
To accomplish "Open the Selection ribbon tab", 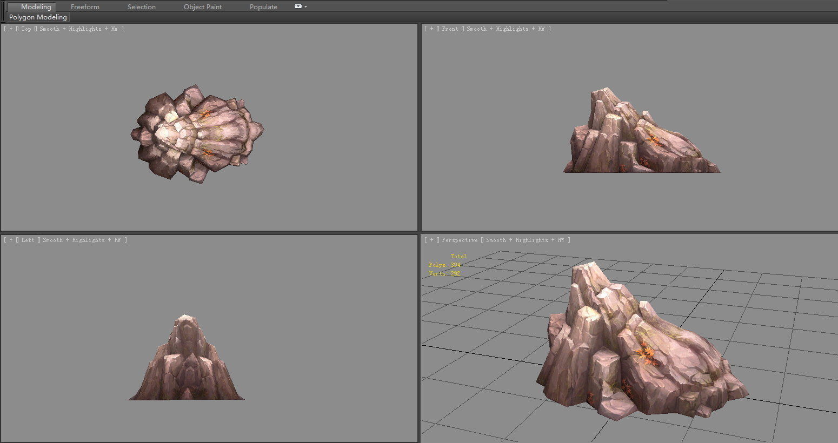I will pyautogui.click(x=142, y=7).
